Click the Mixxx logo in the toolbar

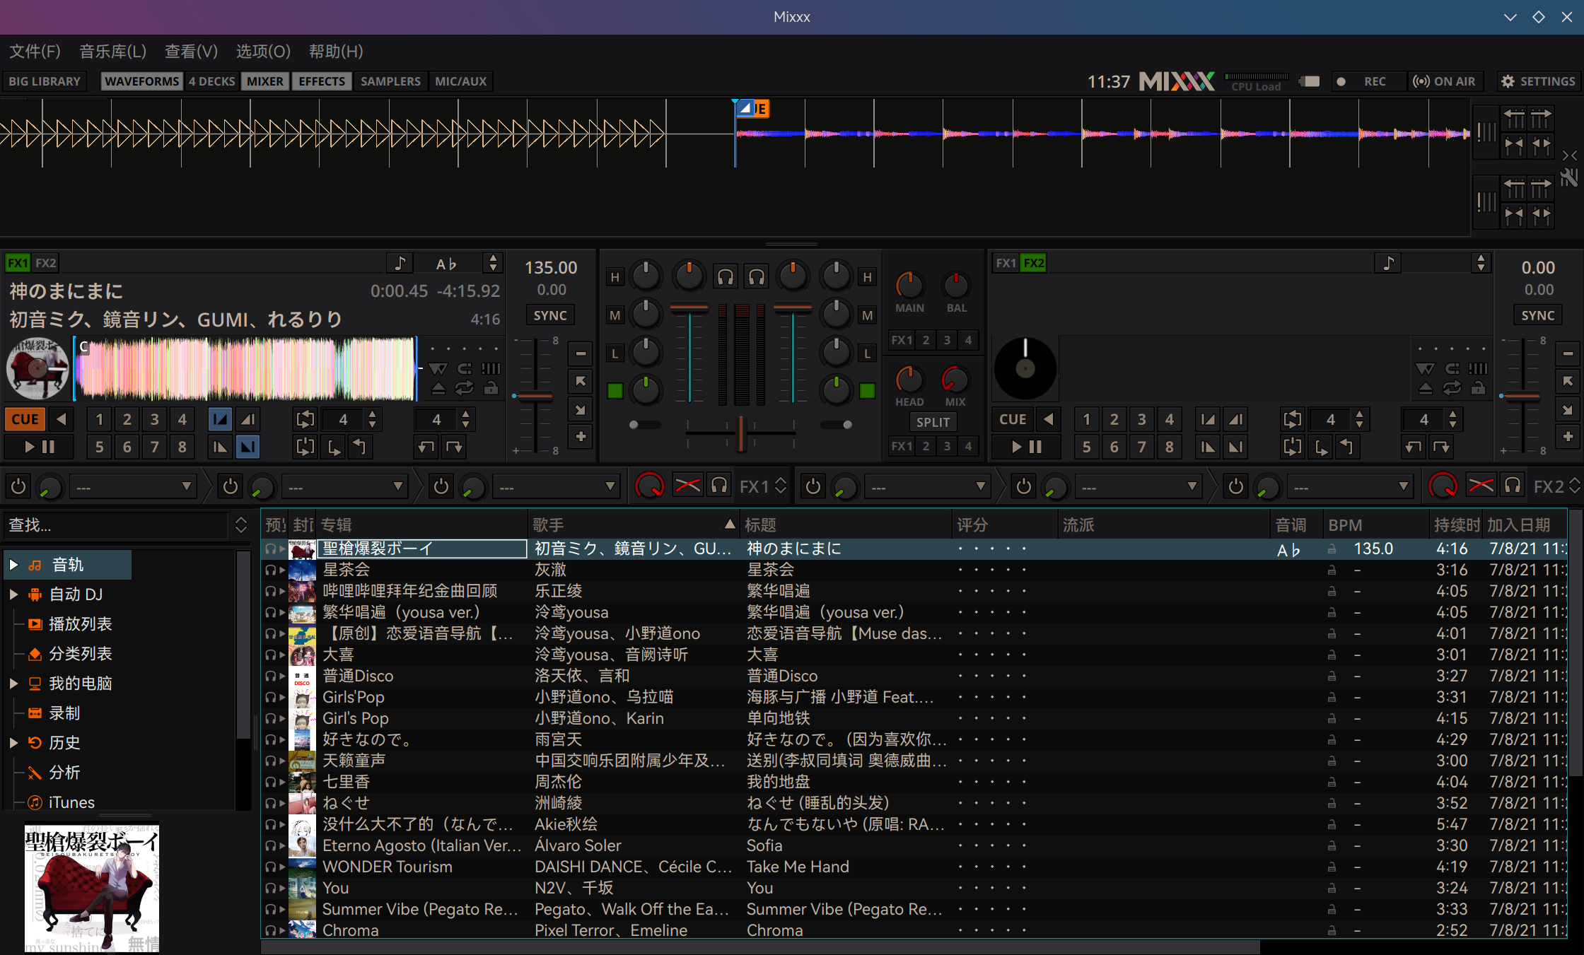[1176, 81]
